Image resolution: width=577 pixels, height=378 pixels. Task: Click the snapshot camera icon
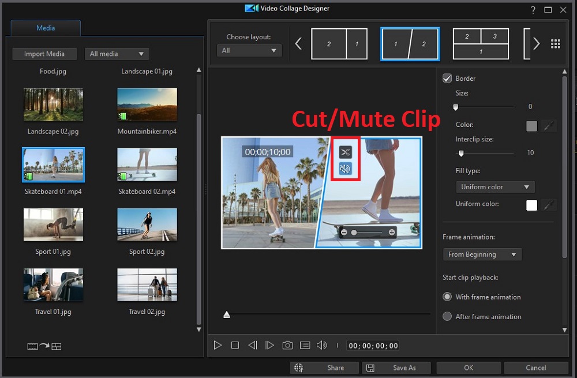(287, 345)
